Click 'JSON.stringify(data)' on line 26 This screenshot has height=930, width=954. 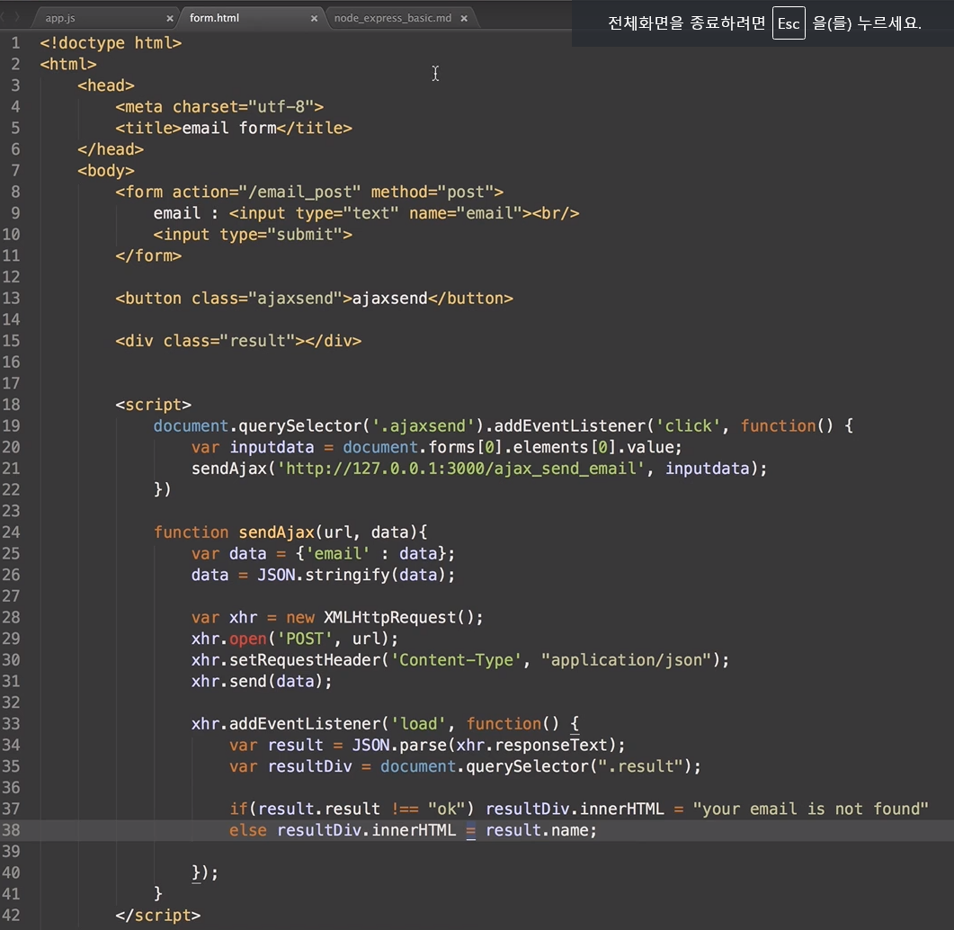tap(352, 575)
